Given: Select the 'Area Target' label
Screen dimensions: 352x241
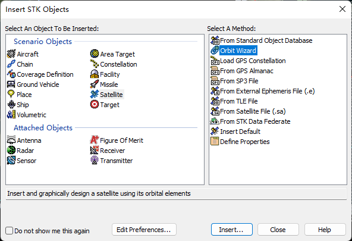Looking at the screenshot, I should point(117,54).
